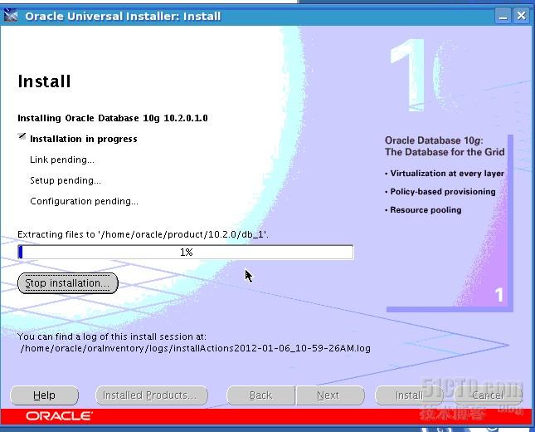Click the Install button
Viewport: 535px width, 432px height.
pyautogui.click(x=409, y=395)
